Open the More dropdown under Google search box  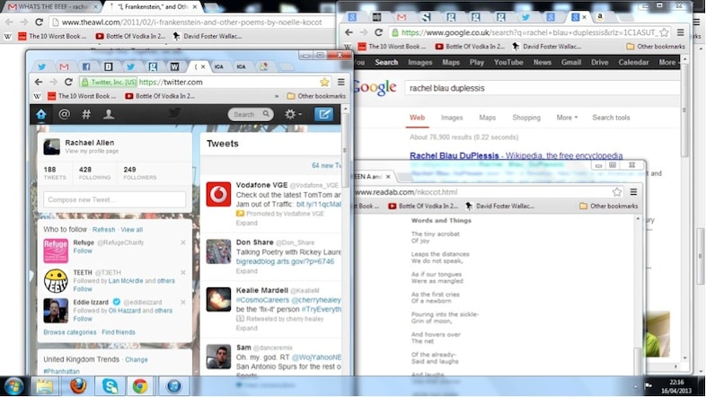pos(567,118)
